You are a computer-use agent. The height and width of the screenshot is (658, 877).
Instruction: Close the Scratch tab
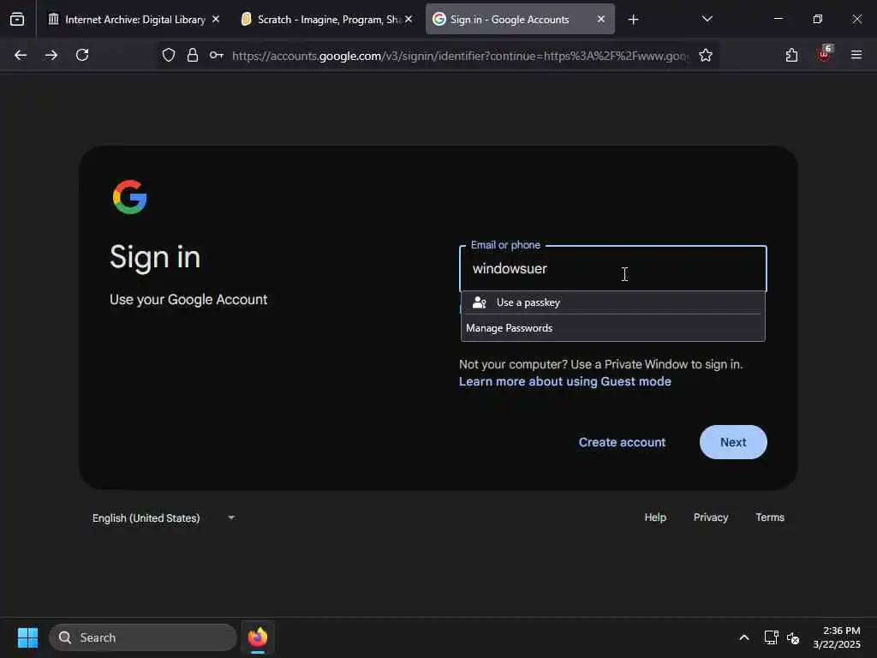409,19
